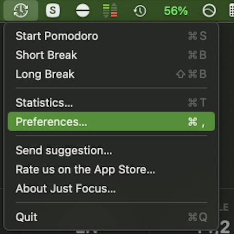
Task: Click the 56% battery percentage indicator
Action: [x=175, y=11]
